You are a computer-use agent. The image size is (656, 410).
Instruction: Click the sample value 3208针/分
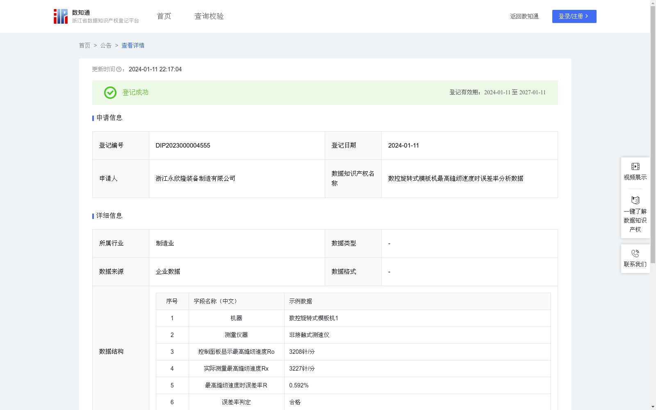tap(302, 352)
